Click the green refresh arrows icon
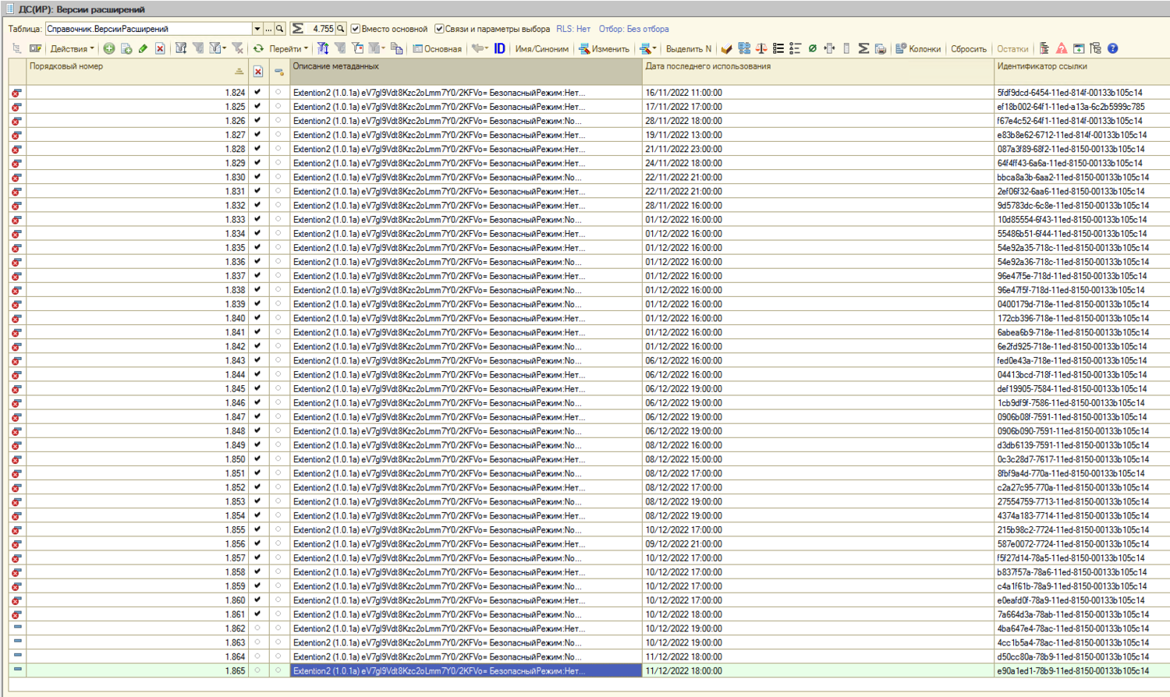1170x697 pixels. (258, 48)
